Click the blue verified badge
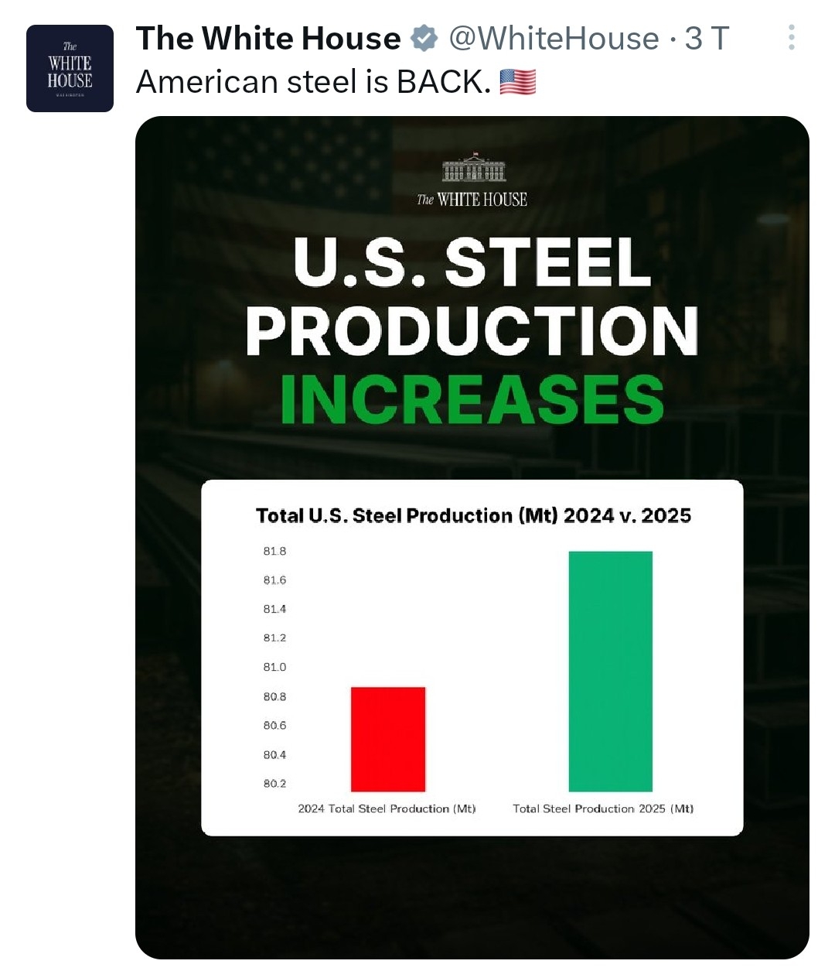The height and width of the screenshot is (971, 835). (x=424, y=38)
